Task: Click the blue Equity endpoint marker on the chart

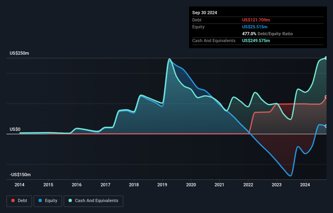Action: (326, 126)
